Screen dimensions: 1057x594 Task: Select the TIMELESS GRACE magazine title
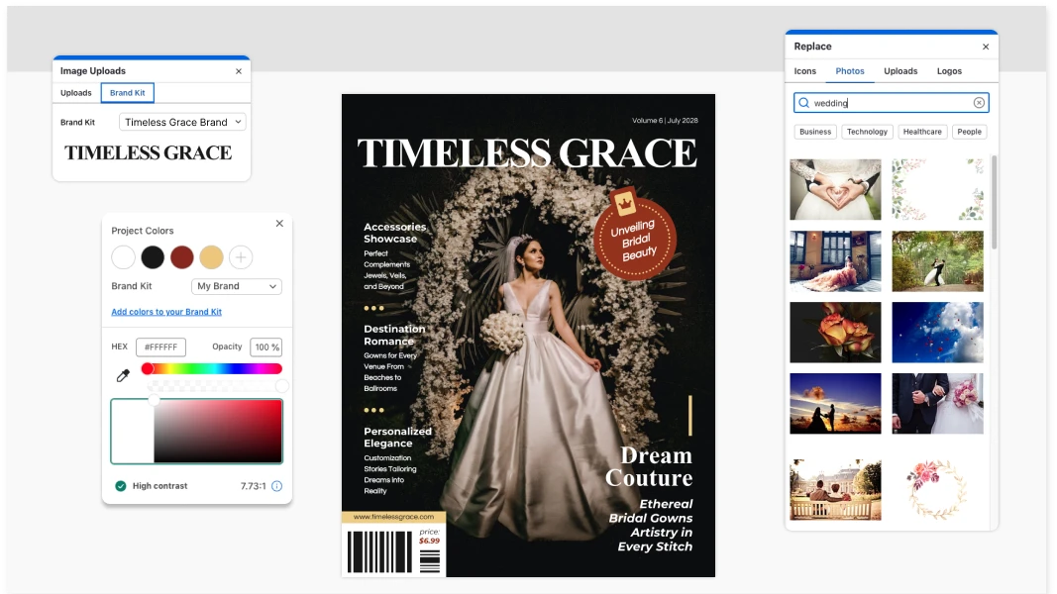coord(527,152)
